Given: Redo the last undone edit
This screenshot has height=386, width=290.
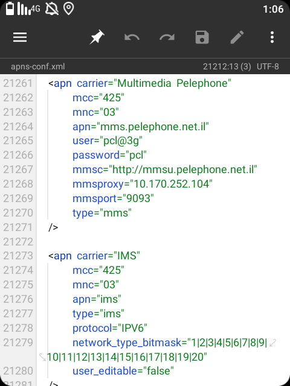Looking at the screenshot, I should click(167, 37).
